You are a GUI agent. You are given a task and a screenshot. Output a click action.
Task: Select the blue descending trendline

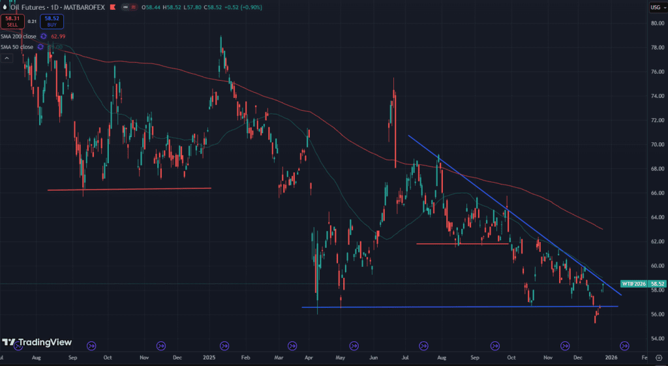point(496,202)
